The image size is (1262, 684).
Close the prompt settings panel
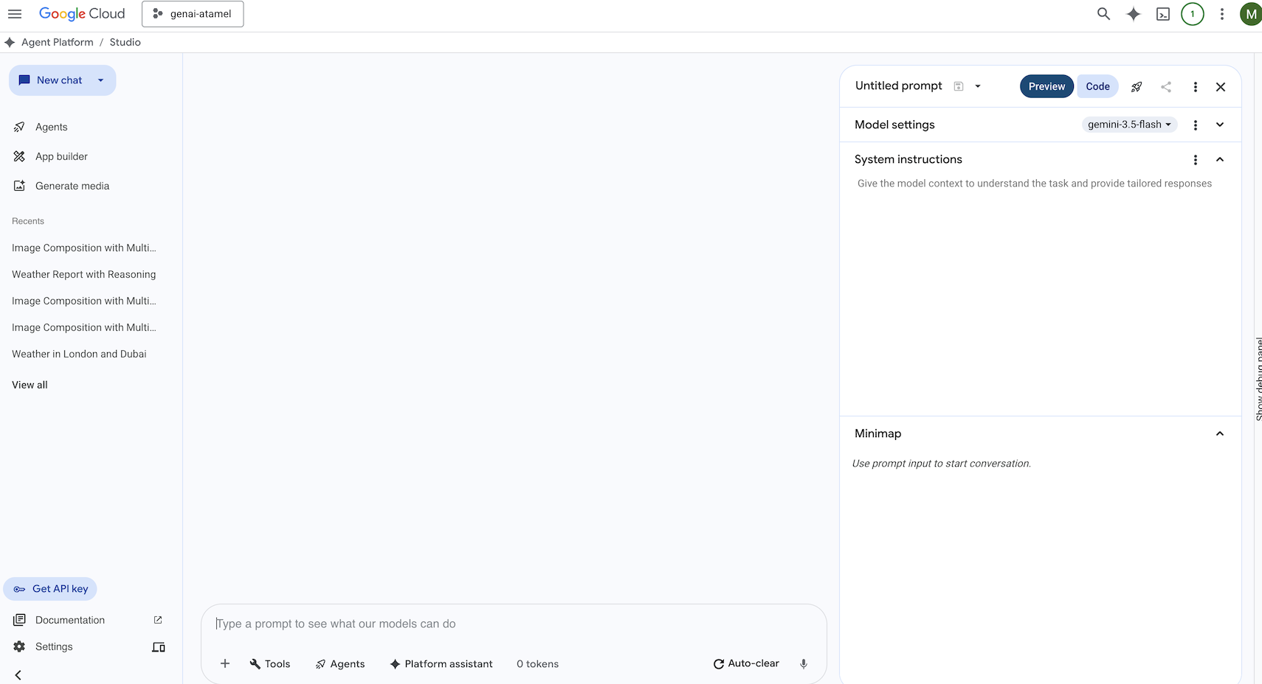tap(1221, 87)
